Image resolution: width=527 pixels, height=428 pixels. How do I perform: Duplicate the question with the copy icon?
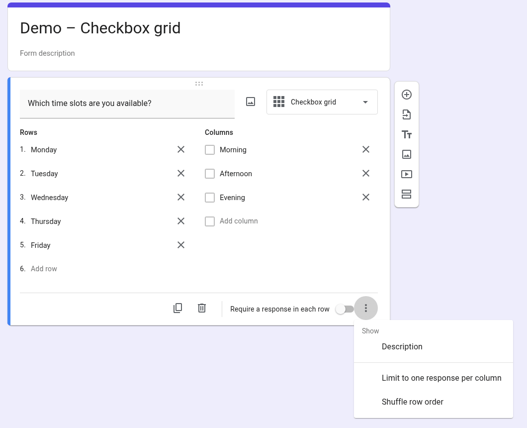177,308
